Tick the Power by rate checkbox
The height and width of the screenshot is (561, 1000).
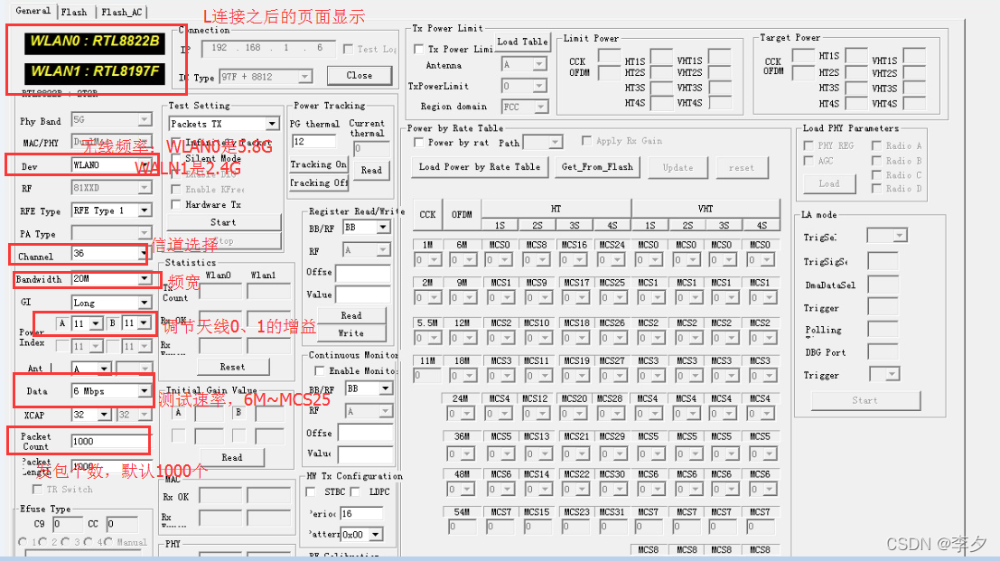click(x=418, y=143)
